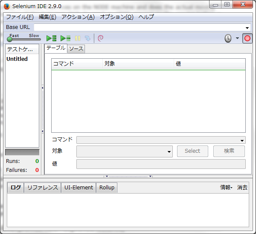Open the ヘルプ menu
Screen dimensions: 256x234
tap(146, 17)
